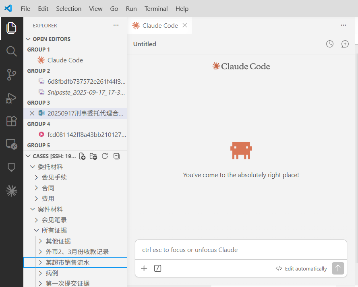
Task: Collapse the CASES workspace section
Action: pyautogui.click(x=28, y=156)
